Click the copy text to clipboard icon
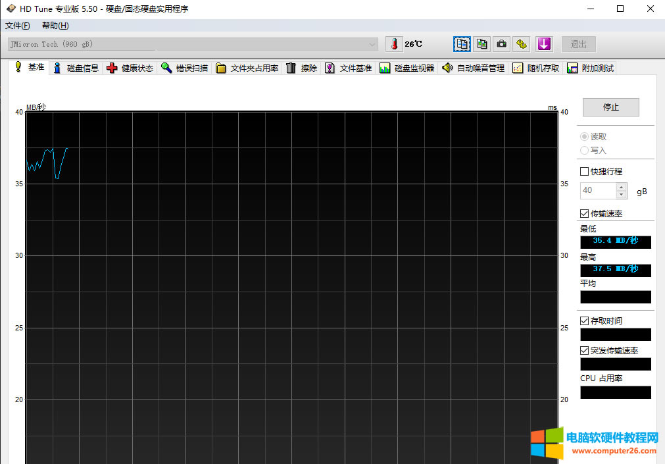The image size is (665, 464). pyautogui.click(x=462, y=44)
